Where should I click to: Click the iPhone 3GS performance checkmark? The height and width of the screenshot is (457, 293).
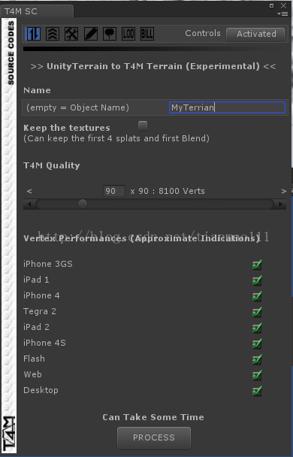(257, 265)
